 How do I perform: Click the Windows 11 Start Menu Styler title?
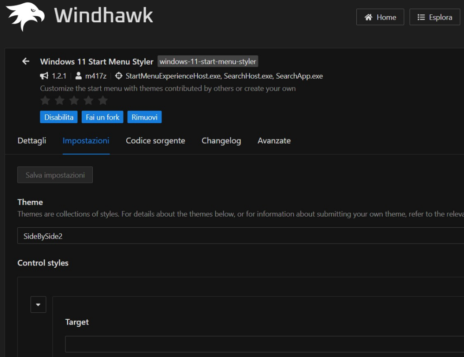[97, 62]
